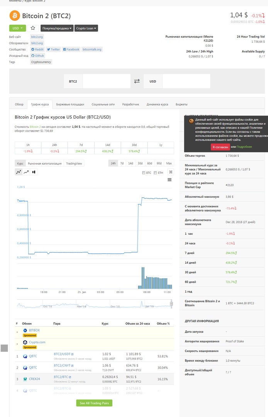Select the Курс chart view
Screen dimensions: 268x417
20,164
